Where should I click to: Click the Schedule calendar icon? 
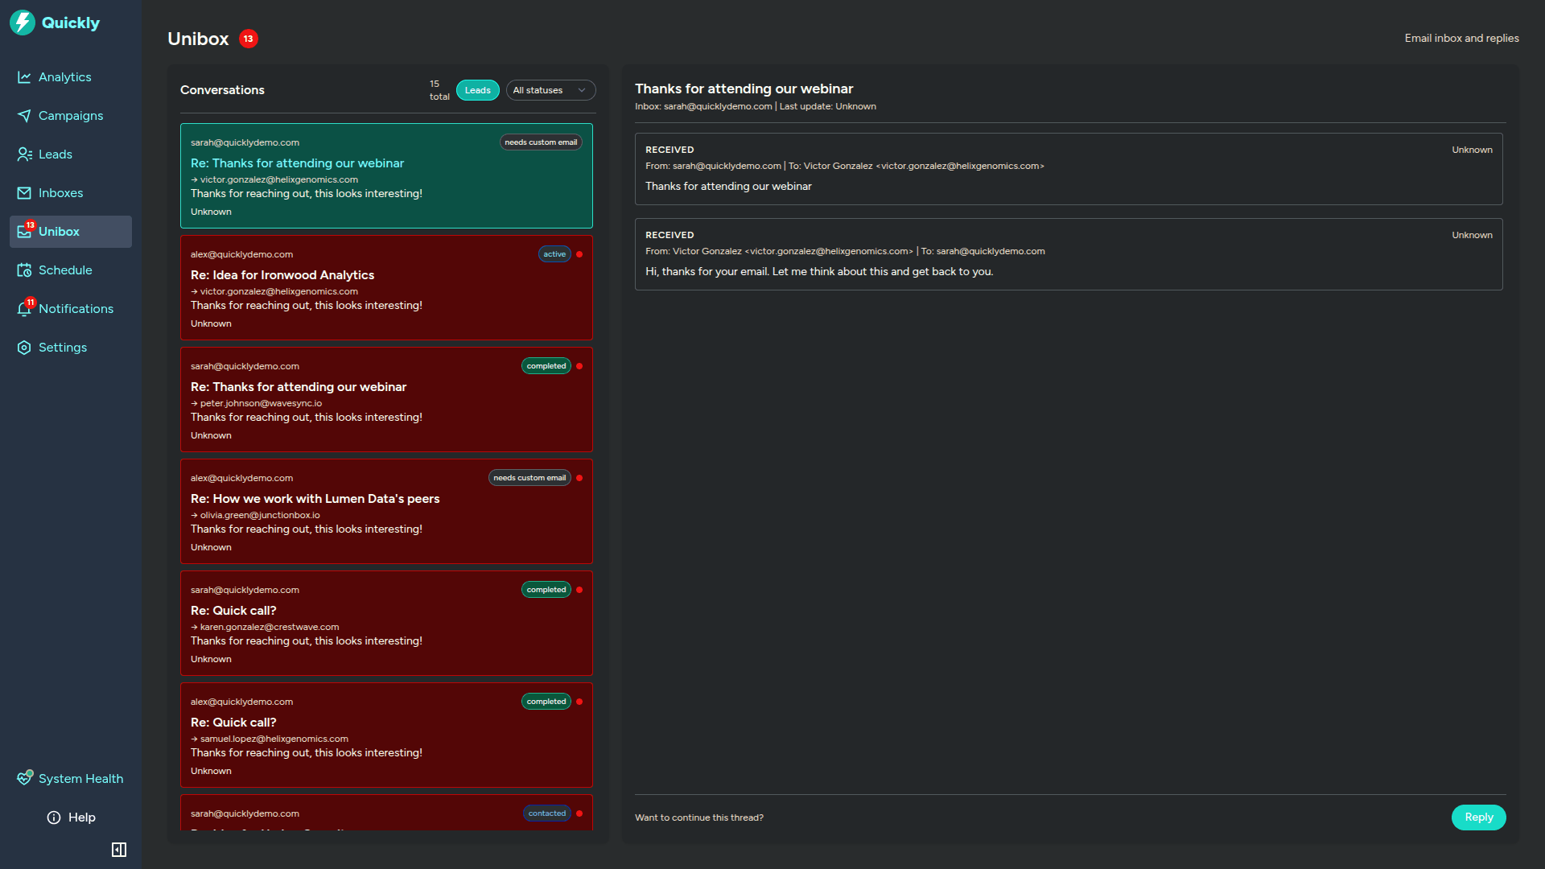click(x=24, y=270)
